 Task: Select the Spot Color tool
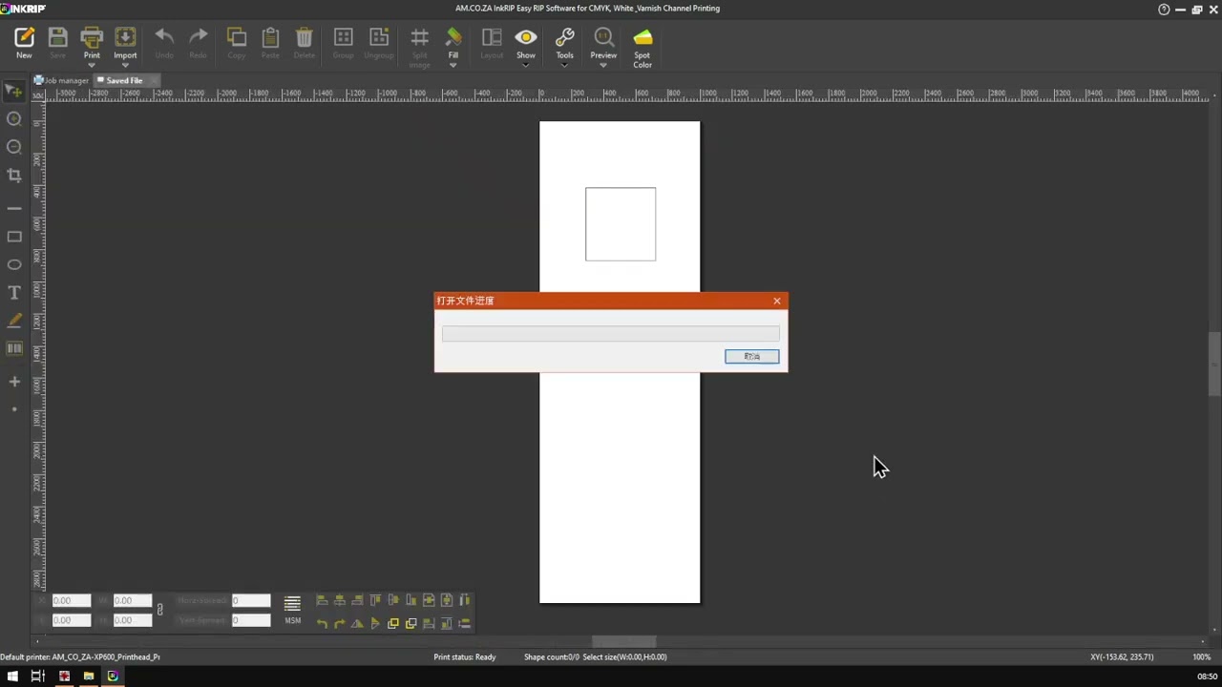click(x=643, y=38)
